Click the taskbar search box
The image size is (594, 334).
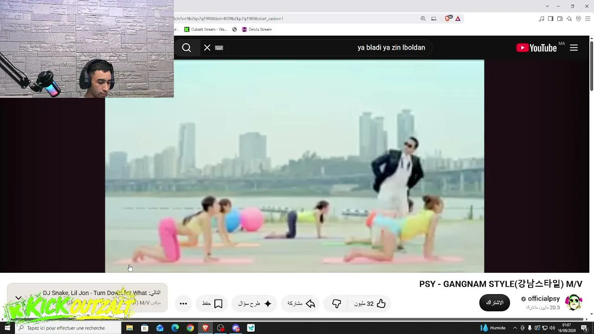(x=68, y=328)
